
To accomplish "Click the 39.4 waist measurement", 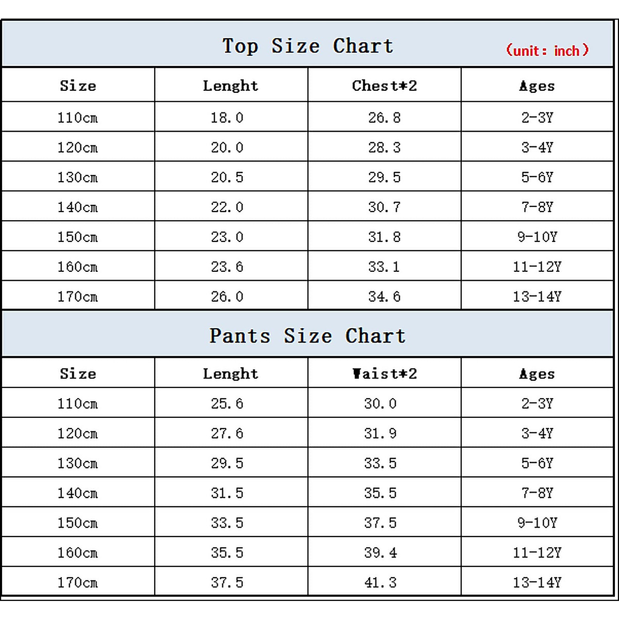I will click(x=380, y=552).
